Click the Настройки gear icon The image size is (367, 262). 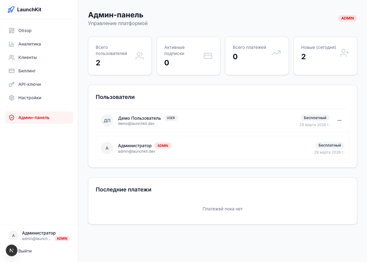(x=12, y=98)
